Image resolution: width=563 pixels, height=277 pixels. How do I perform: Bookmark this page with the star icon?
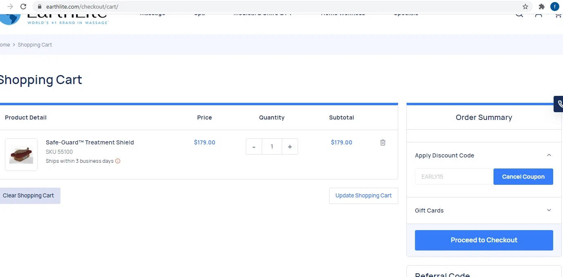point(525,7)
